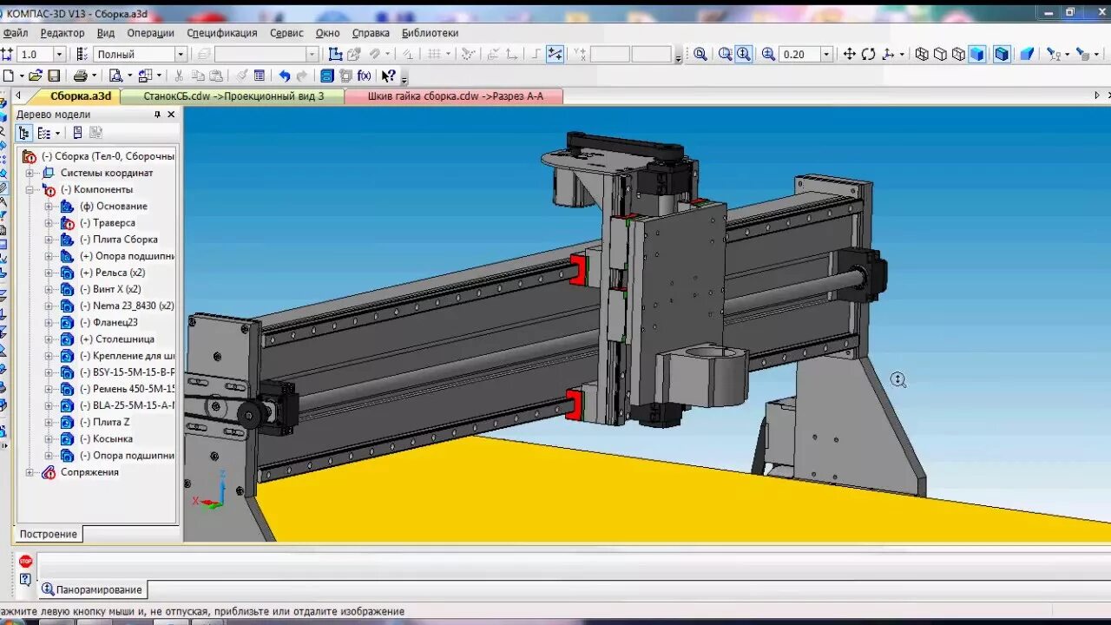Viewport: 1111px width, 625px height.
Task: Expand the "Сопряжения" tree node
Action: pos(30,472)
